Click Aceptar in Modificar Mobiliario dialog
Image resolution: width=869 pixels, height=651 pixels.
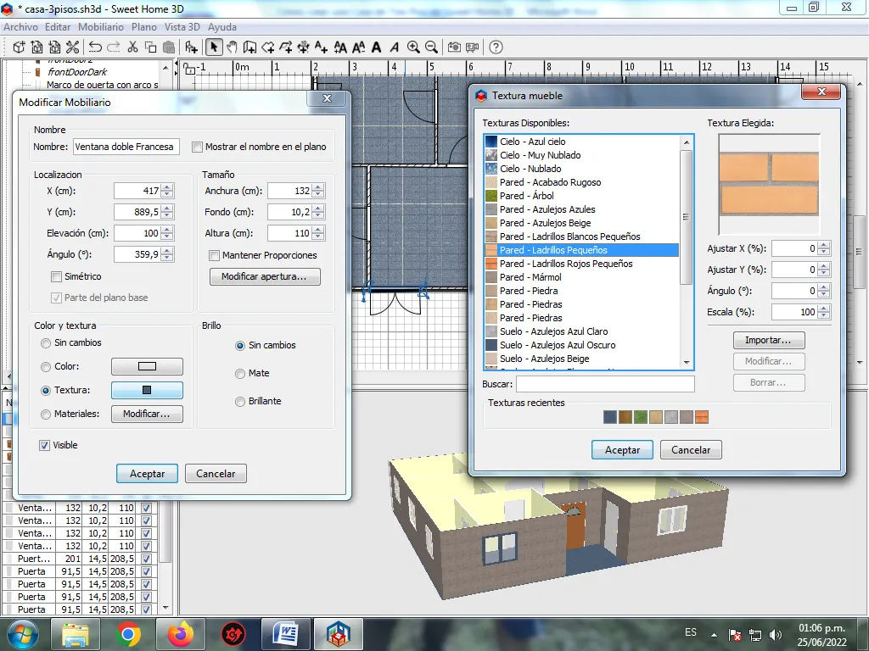point(147,474)
